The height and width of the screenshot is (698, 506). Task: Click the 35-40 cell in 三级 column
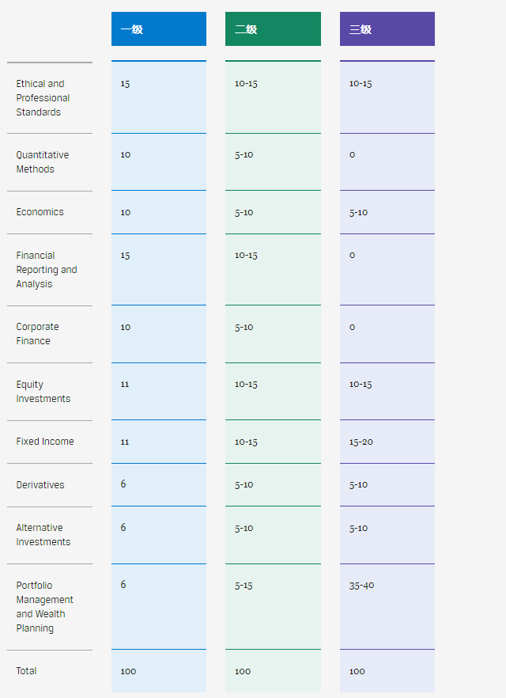tap(362, 585)
